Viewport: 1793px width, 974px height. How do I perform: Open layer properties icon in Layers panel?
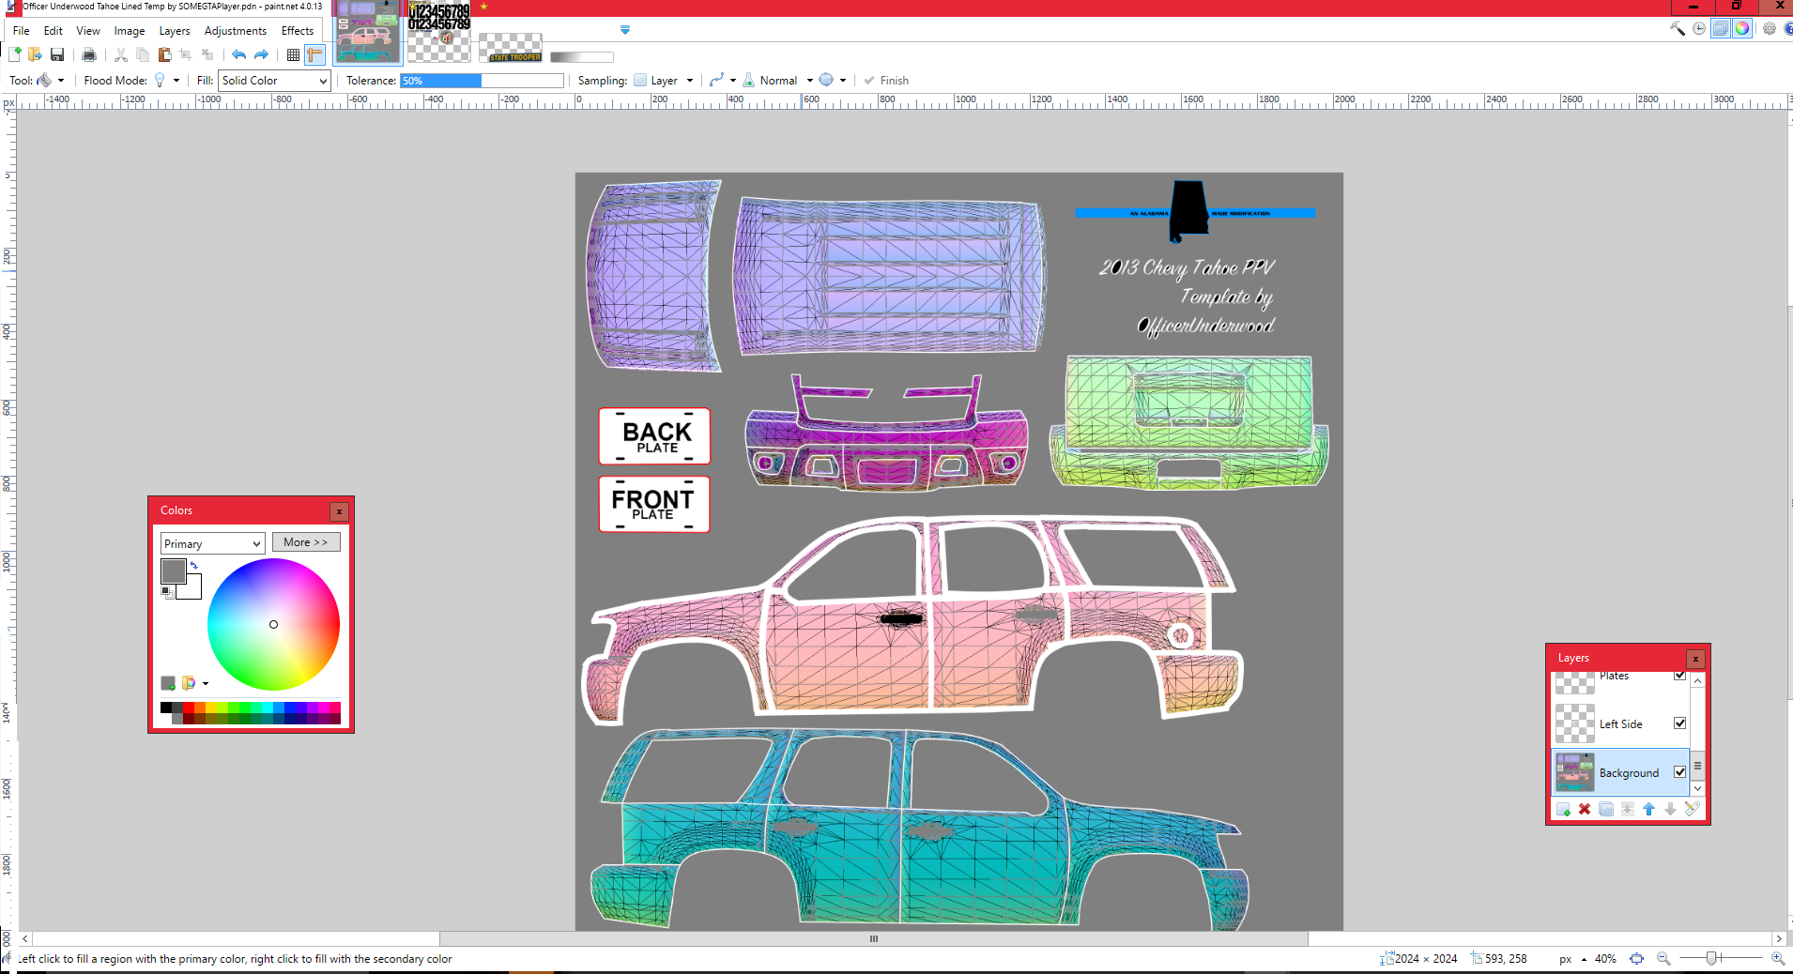point(1692,809)
